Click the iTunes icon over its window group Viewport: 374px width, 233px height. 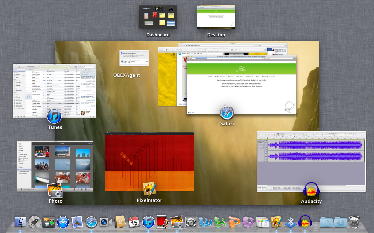[x=54, y=116]
